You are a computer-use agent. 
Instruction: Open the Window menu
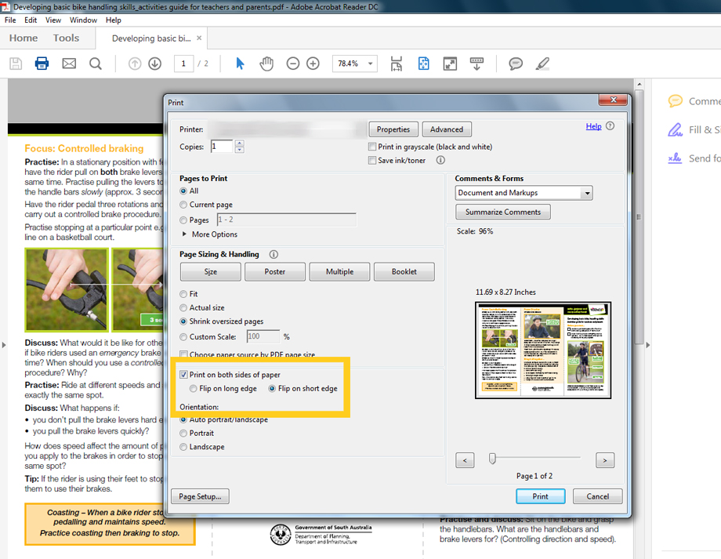[x=83, y=20]
